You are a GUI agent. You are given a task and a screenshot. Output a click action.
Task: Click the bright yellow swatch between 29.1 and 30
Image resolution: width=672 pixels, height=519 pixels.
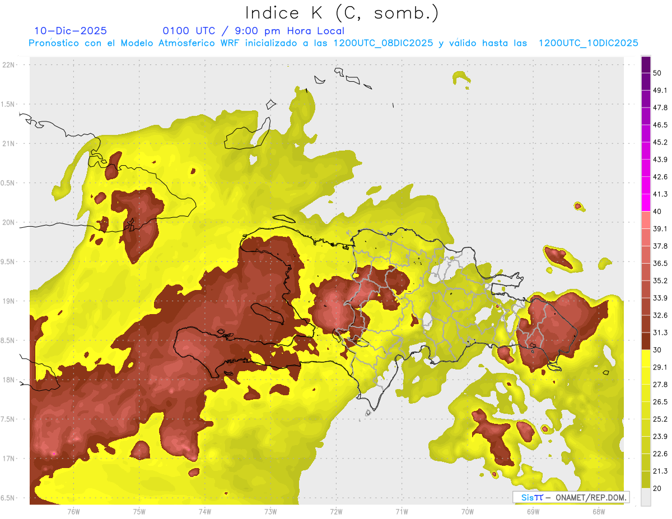pyautogui.click(x=646, y=358)
